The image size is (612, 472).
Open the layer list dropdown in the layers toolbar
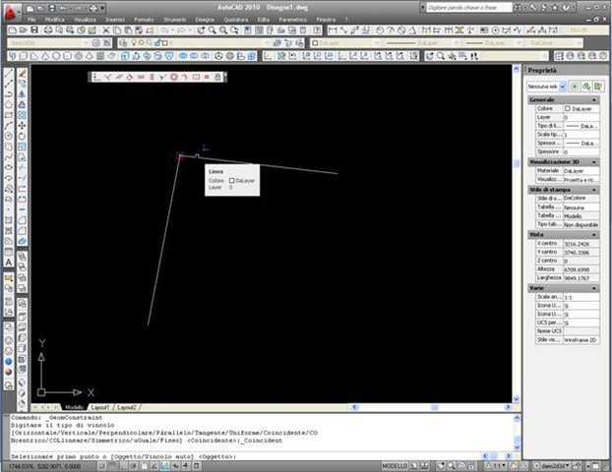tap(267, 43)
